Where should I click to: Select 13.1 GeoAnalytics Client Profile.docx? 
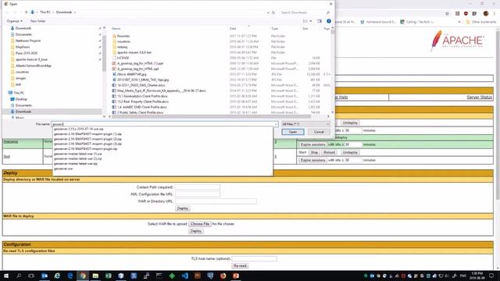click(x=142, y=96)
